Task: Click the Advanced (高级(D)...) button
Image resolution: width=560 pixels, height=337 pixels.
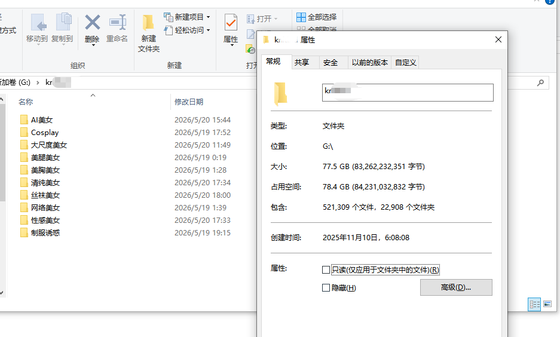Action: pyautogui.click(x=456, y=287)
